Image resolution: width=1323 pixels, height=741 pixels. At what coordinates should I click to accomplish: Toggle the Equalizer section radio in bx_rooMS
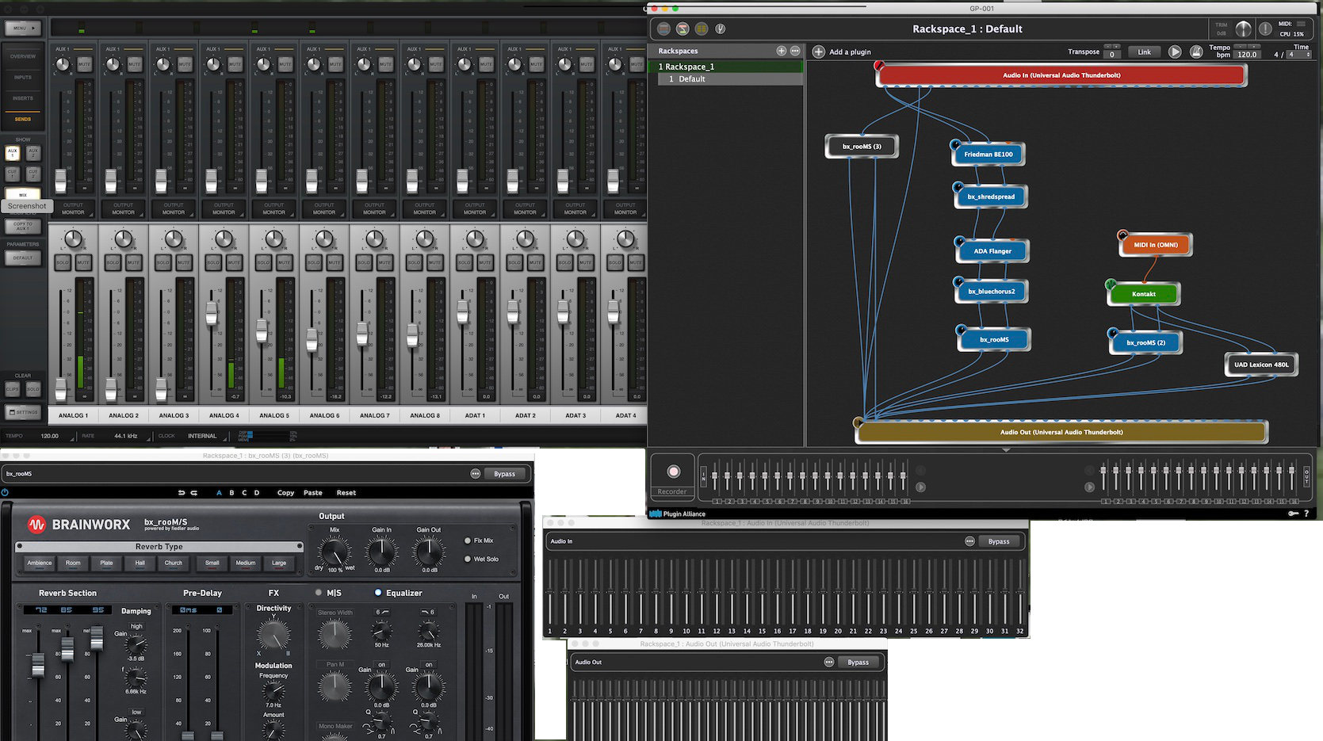pyautogui.click(x=378, y=593)
